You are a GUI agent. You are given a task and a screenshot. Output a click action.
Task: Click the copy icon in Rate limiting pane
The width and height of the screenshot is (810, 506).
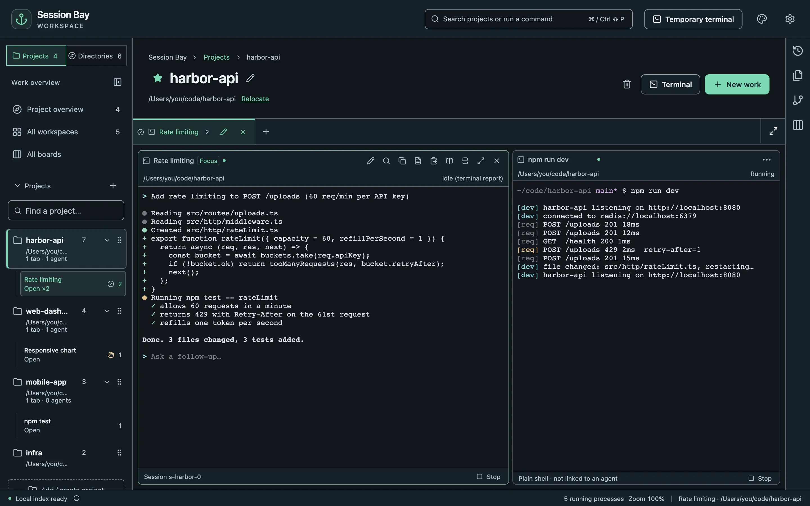coord(402,161)
